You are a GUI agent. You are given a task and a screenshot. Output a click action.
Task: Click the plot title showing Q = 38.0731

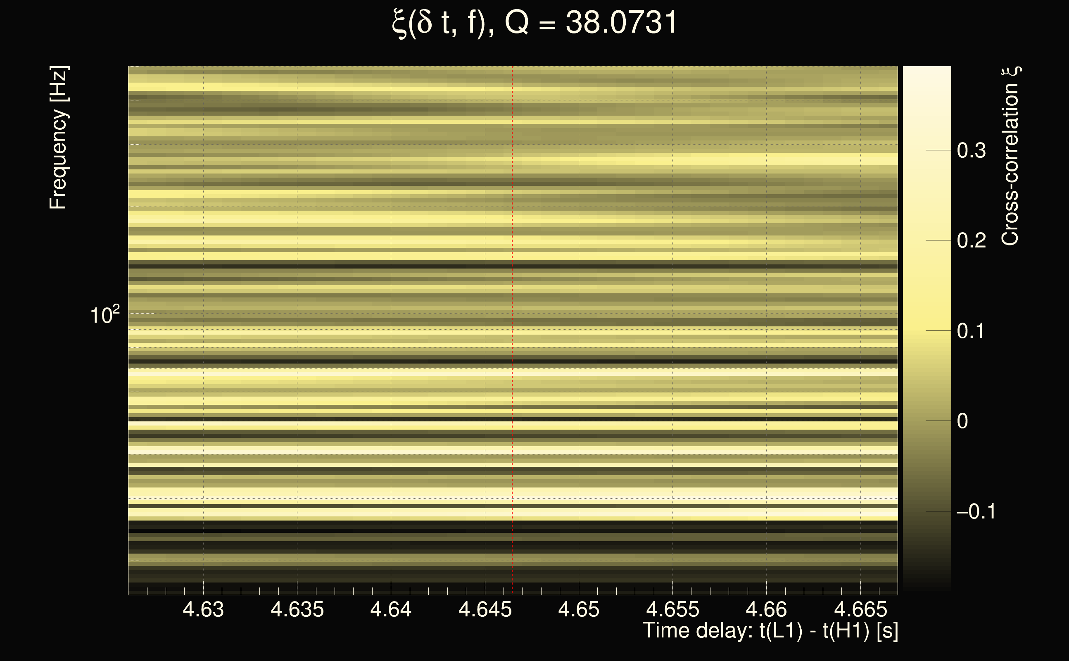pyautogui.click(x=534, y=23)
